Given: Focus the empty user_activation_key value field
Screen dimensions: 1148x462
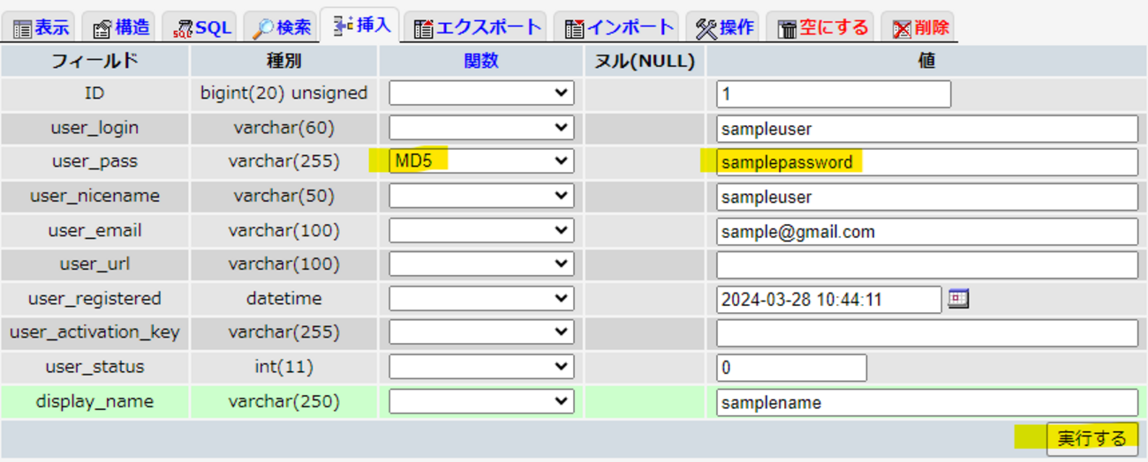Looking at the screenshot, I should (x=927, y=333).
